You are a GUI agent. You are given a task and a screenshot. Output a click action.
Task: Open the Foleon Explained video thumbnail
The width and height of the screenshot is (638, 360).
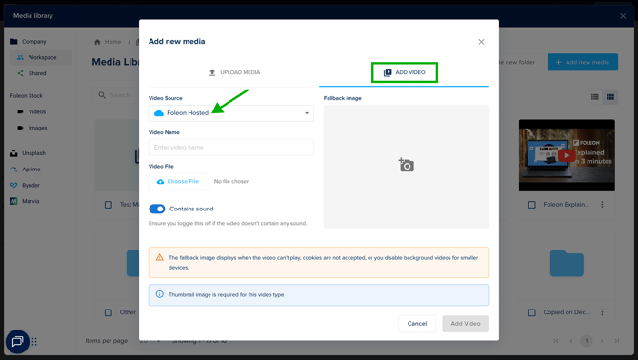(567, 155)
